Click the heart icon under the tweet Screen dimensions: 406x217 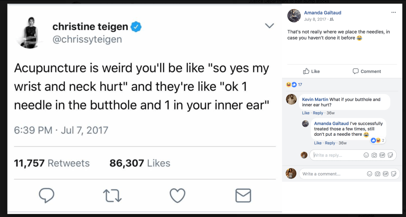[x=177, y=195]
